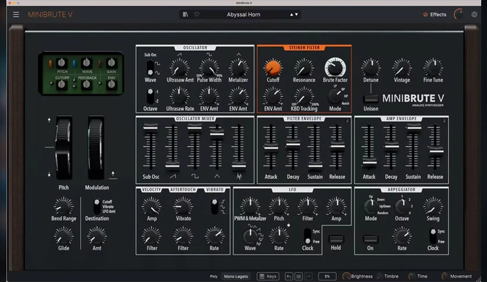Toggle the Sub Osc Wave switch
The width and height of the screenshot is (487, 282).
pos(150,68)
